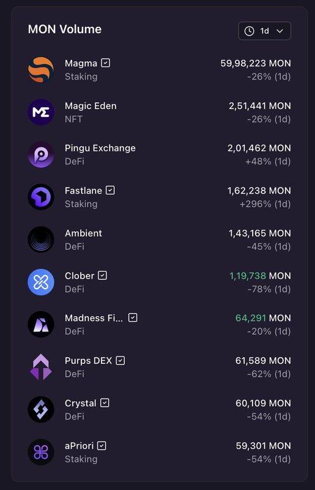Viewport: 315px width, 490px height.
Task: Open the 1d time range dropdown
Action: 265,31
